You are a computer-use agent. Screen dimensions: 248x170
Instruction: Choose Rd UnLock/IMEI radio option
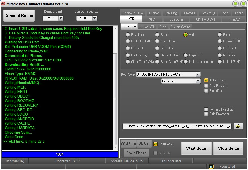pyautogui.click(x=128, y=41)
